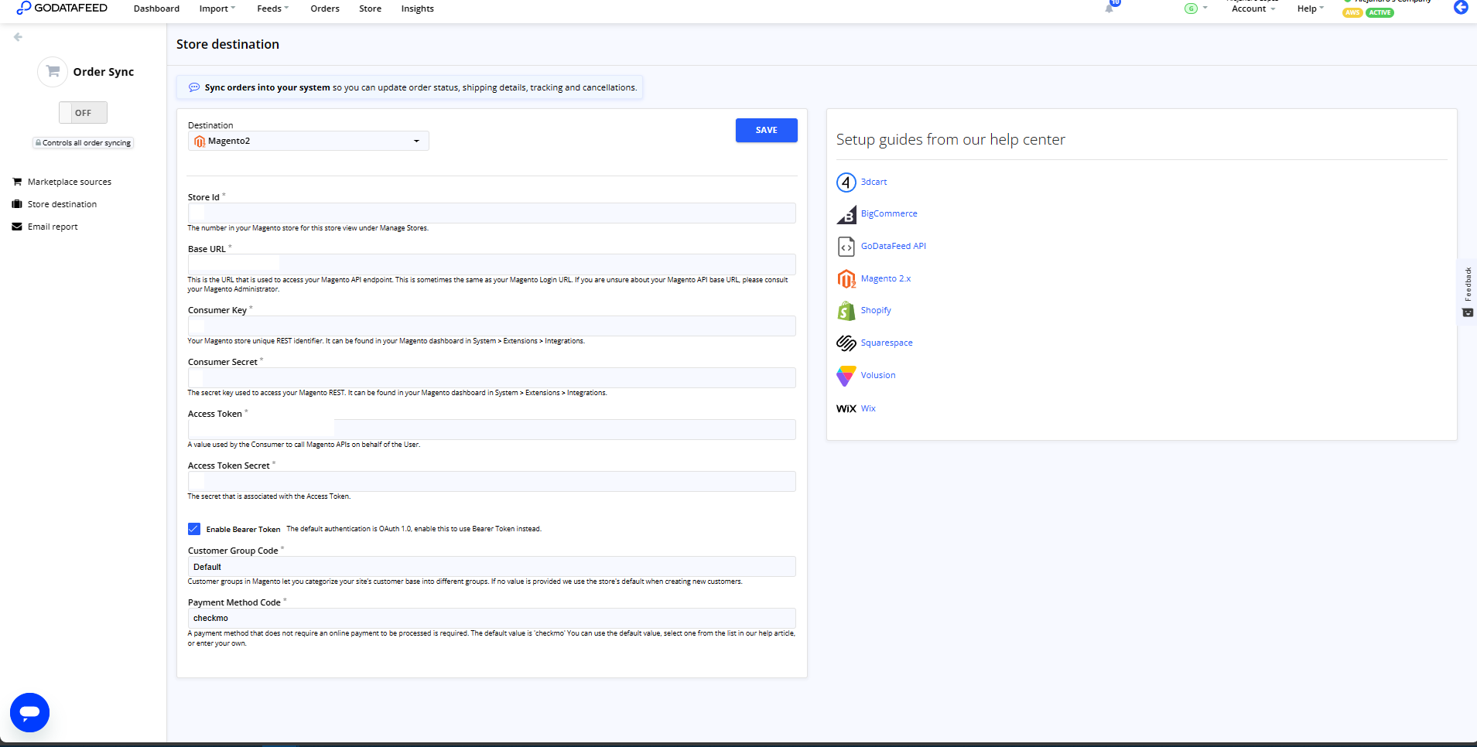1477x747 pixels.
Task: Open the Destination Magento2 dropdown
Action: (308, 141)
